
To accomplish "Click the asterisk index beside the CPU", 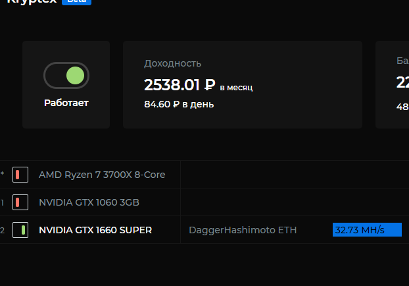I will coord(3,174).
